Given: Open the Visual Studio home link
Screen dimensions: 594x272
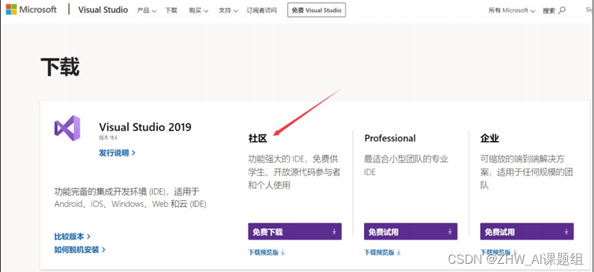Looking at the screenshot, I should tap(103, 10).
